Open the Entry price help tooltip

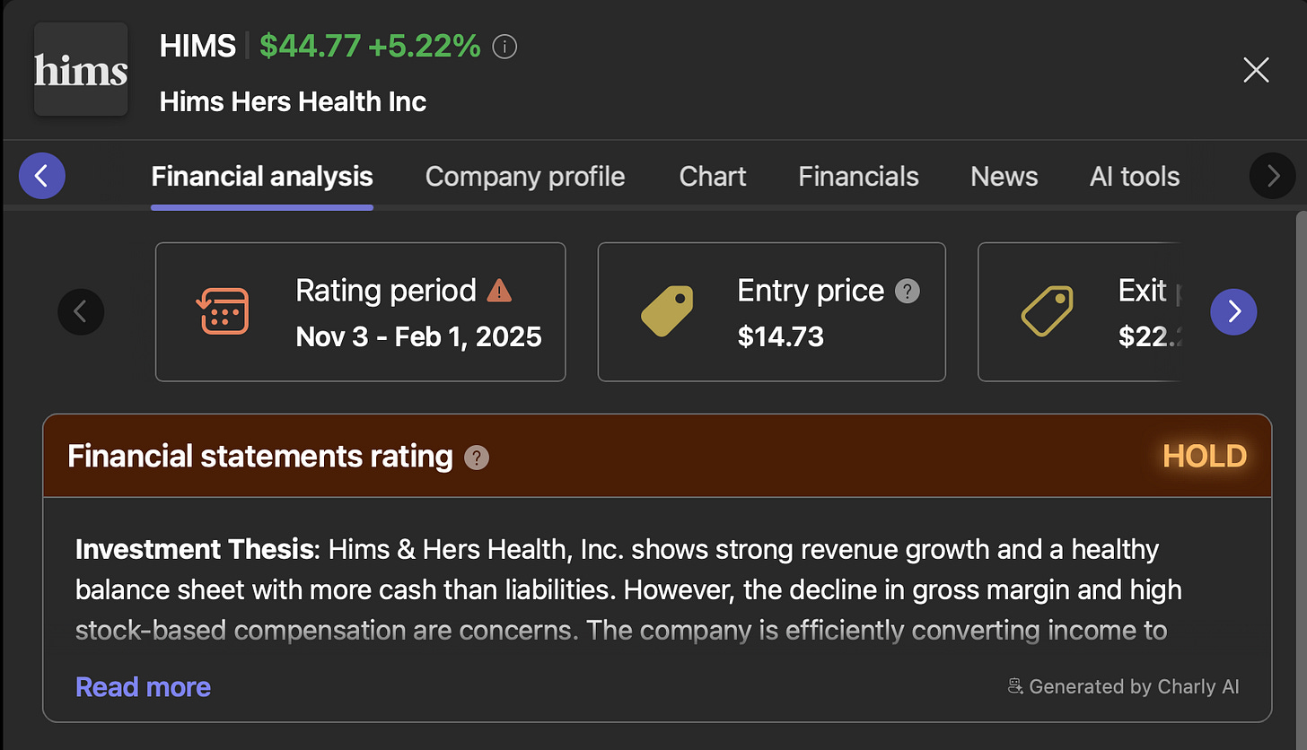(x=908, y=291)
